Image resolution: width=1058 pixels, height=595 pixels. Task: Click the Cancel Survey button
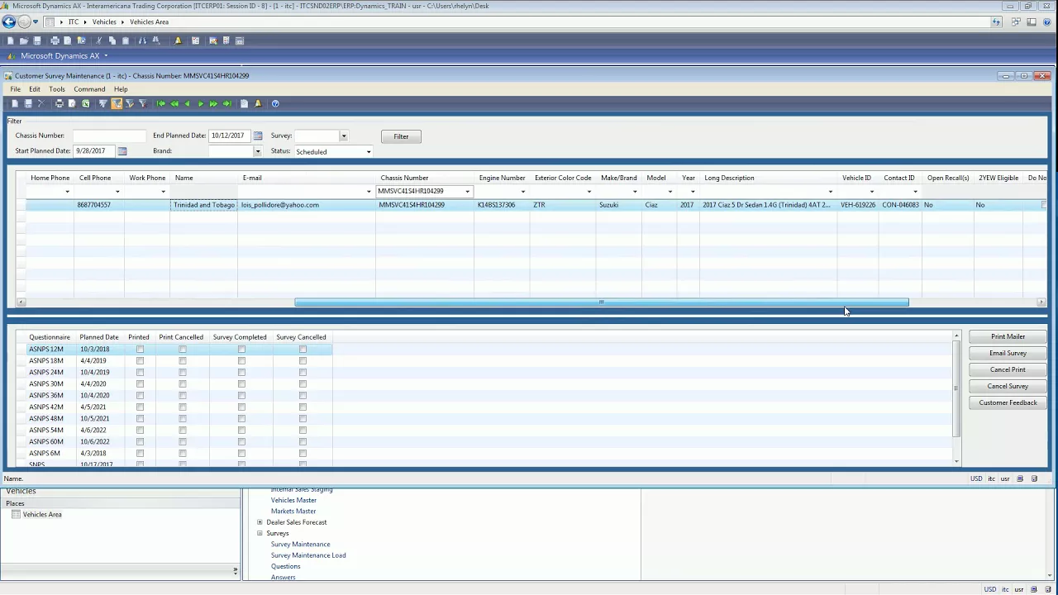tap(1008, 386)
